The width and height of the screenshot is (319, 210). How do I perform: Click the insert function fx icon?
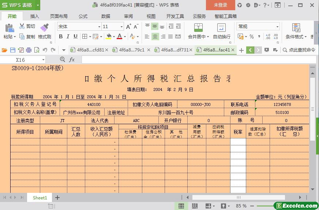(x=72, y=60)
